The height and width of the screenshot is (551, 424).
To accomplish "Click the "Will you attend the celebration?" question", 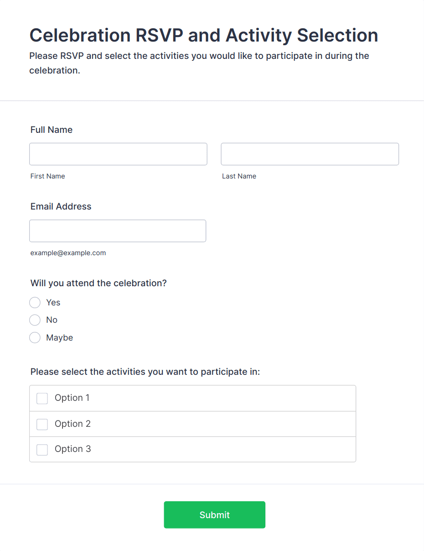I will (98, 283).
